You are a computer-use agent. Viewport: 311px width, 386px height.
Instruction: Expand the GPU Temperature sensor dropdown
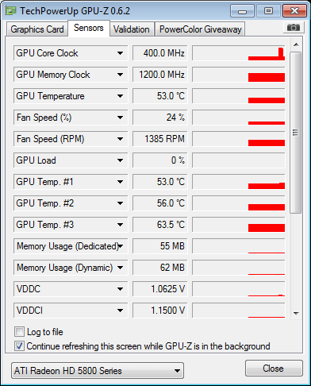coord(120,96)
